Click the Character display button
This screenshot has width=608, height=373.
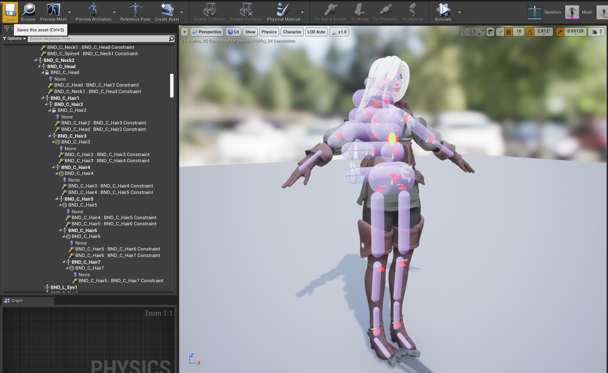(x=292, y=32)
